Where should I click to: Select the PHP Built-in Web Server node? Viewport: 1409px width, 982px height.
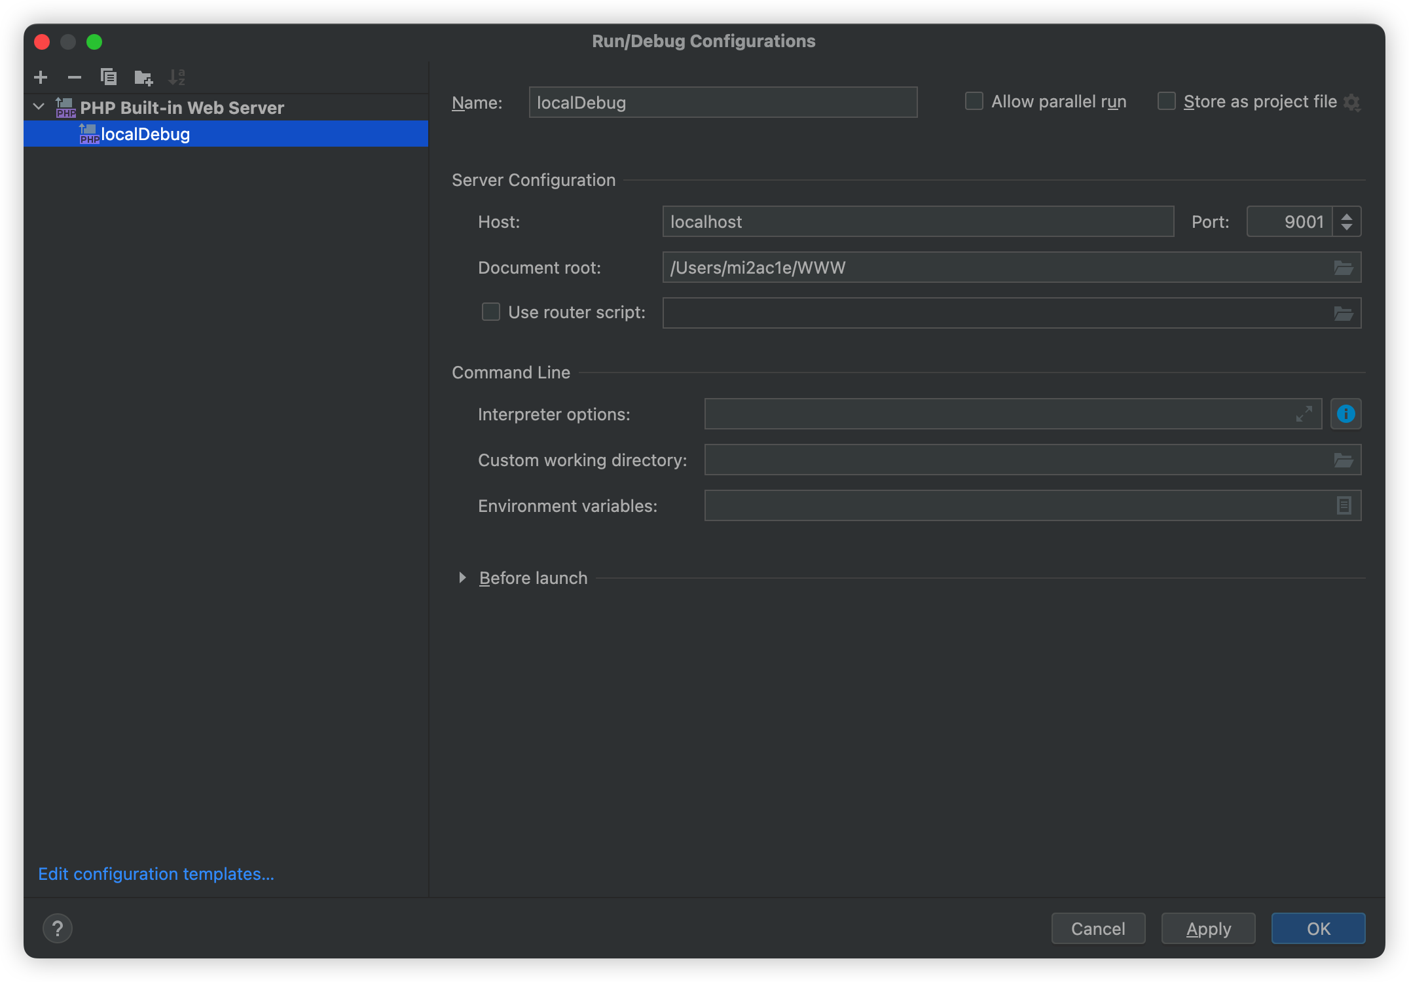pyautogui.click(x=226, y=107)
